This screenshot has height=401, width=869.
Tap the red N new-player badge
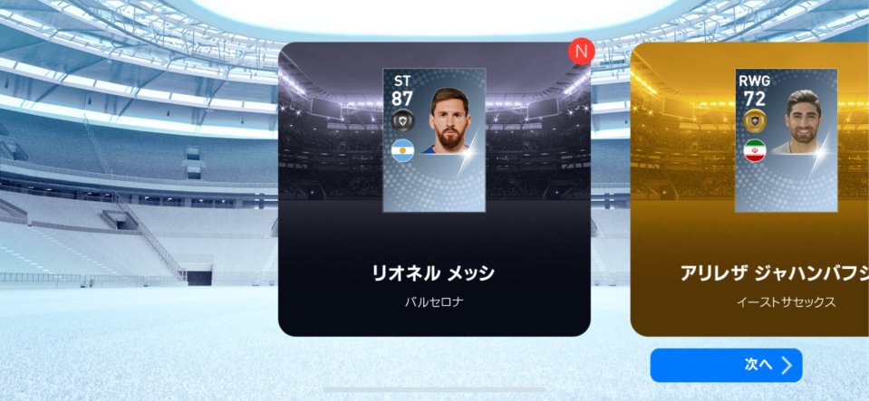click(x=581, y=52)
